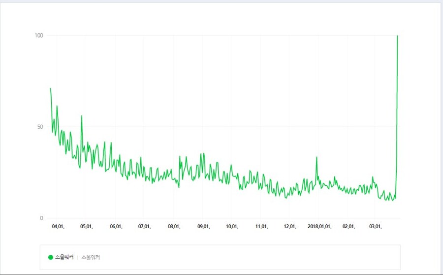Click the 06.01. x-axis label

[x=116, y=227]
